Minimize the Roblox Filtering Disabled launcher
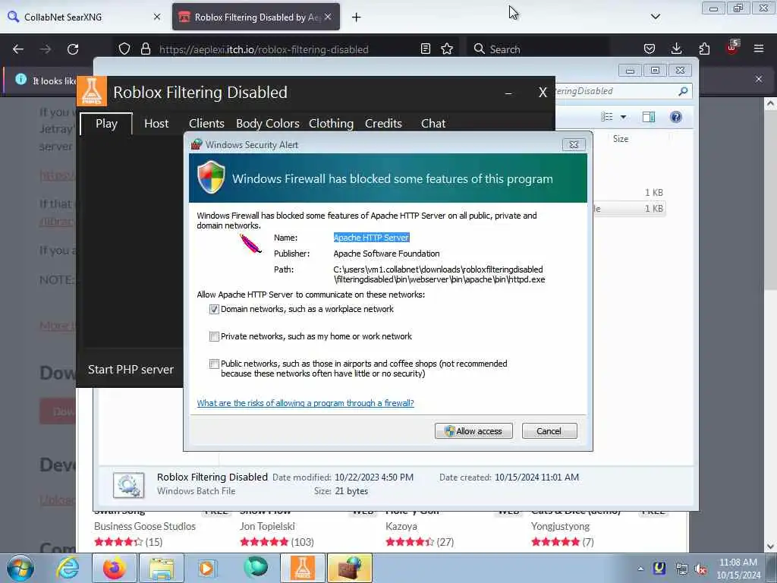Viewport: 777px width, 583px height. coord(508,93)
